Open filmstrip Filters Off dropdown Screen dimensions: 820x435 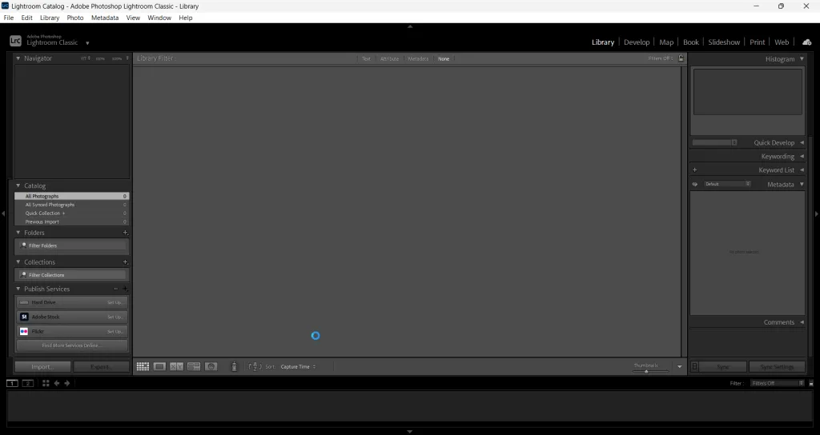(x=777, y=383)
